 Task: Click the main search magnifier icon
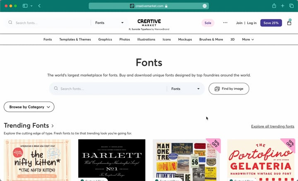tap(56, 88)
